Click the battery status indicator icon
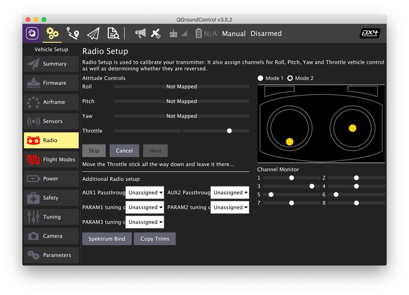The width and height of the screenshot is (409, 295). pyautogui.click(x=199, y=34)
